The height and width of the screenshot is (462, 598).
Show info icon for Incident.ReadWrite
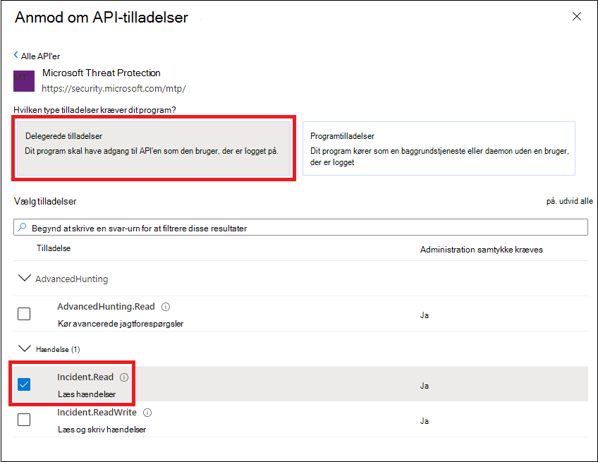[147, 413]
